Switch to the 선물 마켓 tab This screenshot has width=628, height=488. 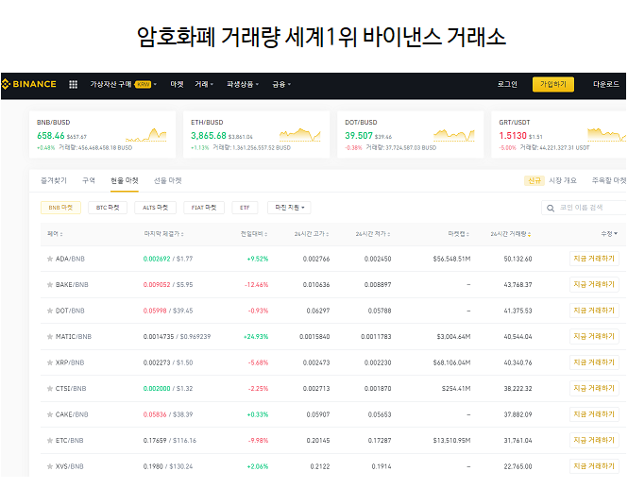click(x=168, y=180)
